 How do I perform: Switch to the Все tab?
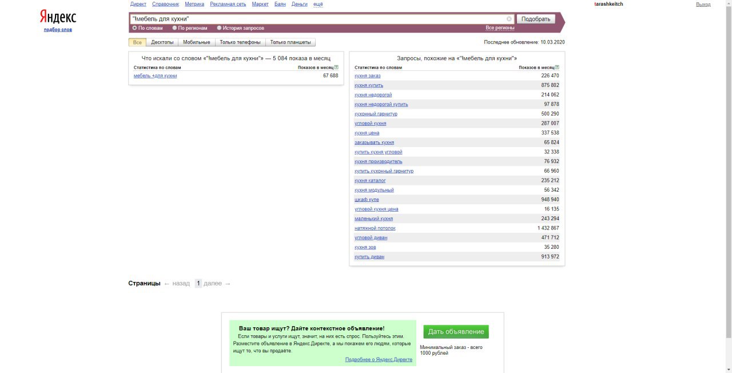click(137, 42)
